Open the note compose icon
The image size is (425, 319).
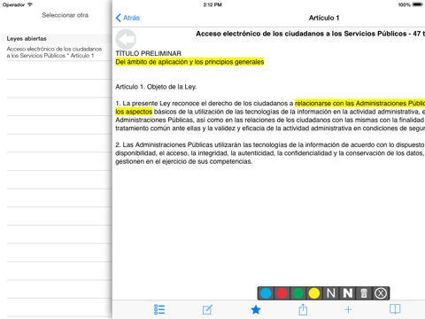pos(207,309)
